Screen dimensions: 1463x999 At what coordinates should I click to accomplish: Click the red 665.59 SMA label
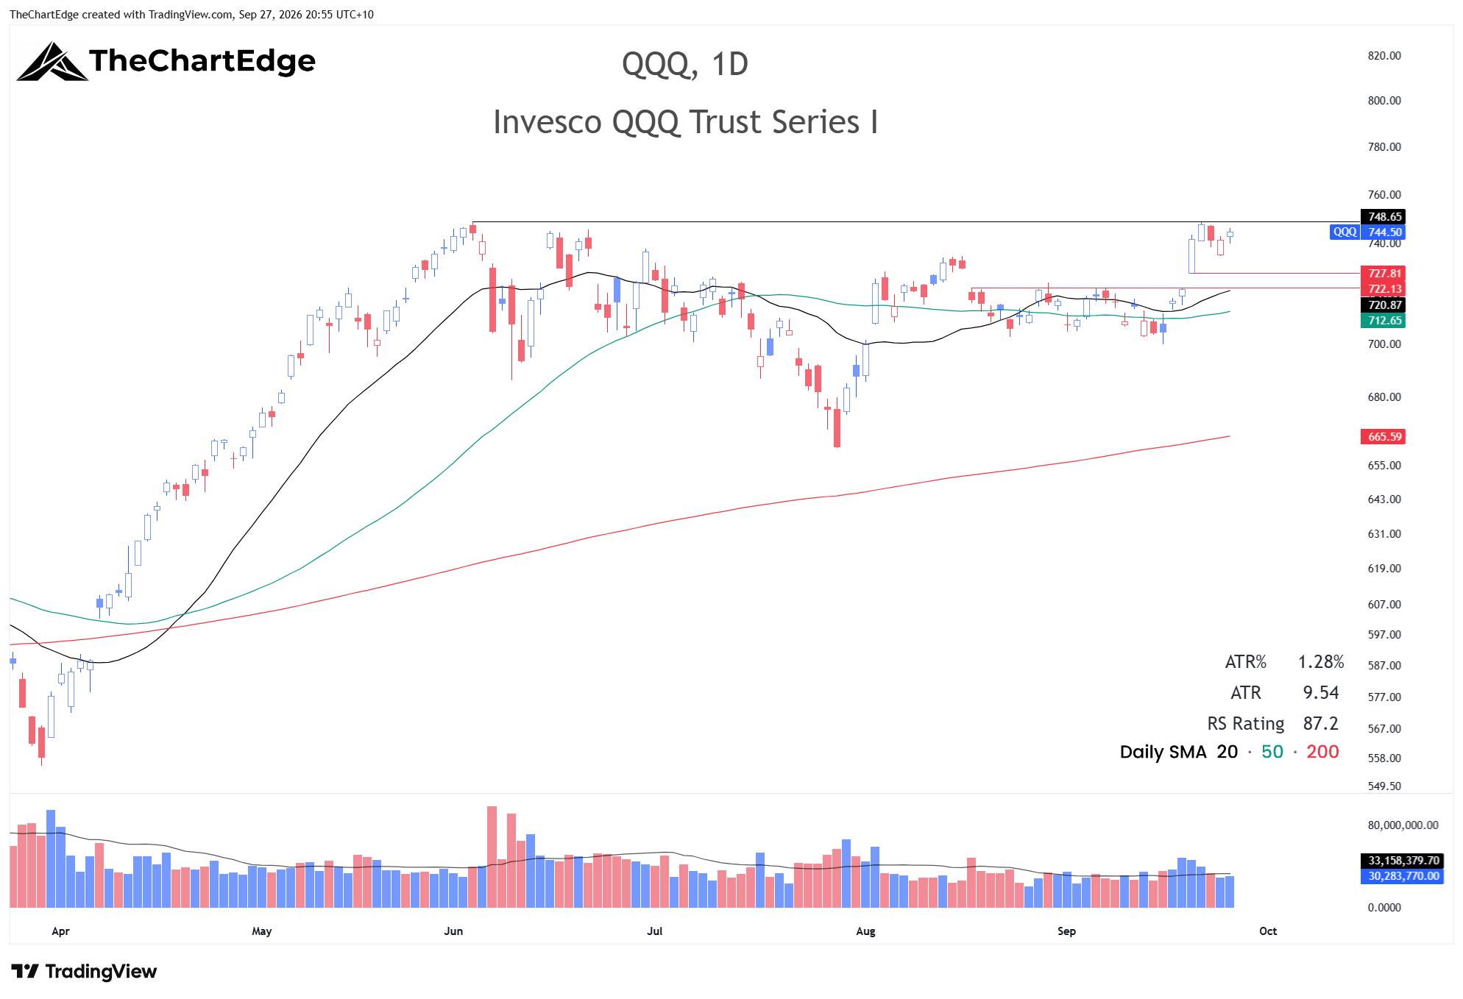(x=1384, y=436)
